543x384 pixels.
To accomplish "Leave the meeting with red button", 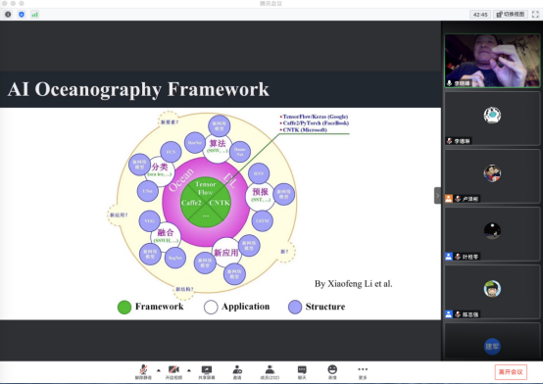I will [511, 372].
